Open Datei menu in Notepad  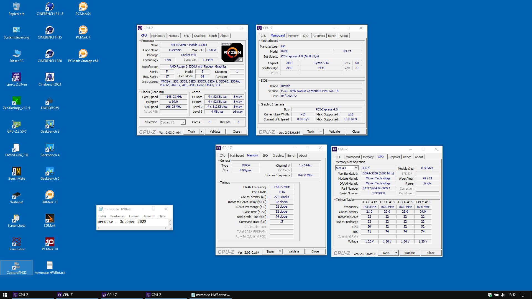tap(102, 216)
